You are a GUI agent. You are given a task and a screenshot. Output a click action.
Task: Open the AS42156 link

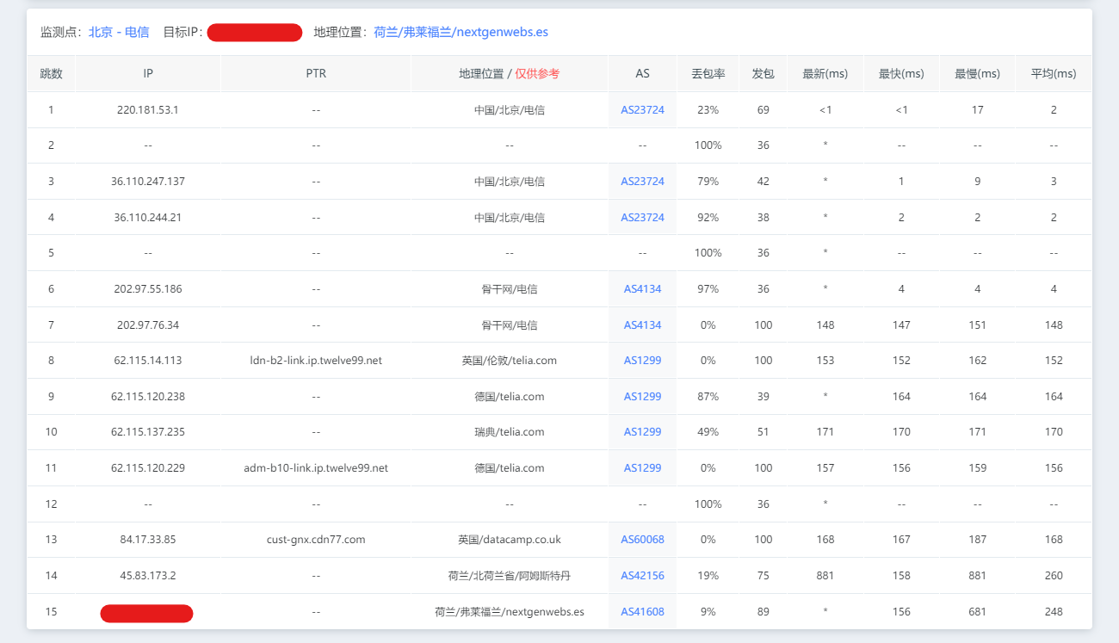642,576
